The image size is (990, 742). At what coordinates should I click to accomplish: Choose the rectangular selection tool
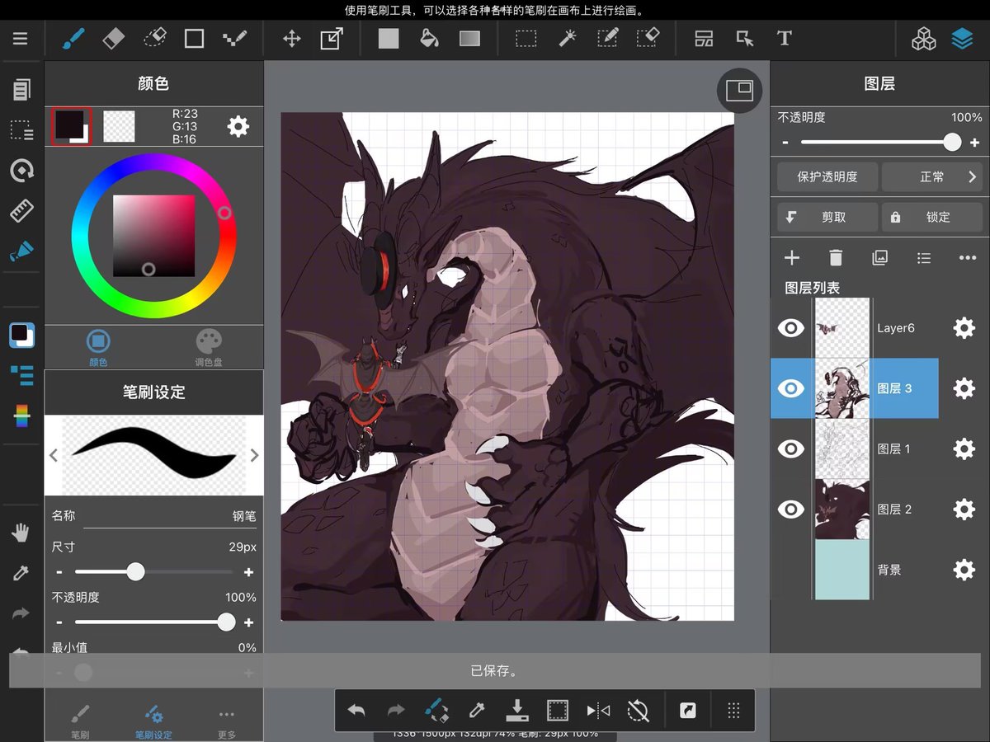coord(526,39)
